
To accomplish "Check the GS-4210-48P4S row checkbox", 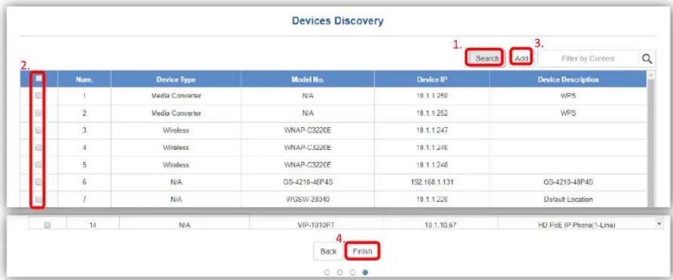I will (38, 182).
